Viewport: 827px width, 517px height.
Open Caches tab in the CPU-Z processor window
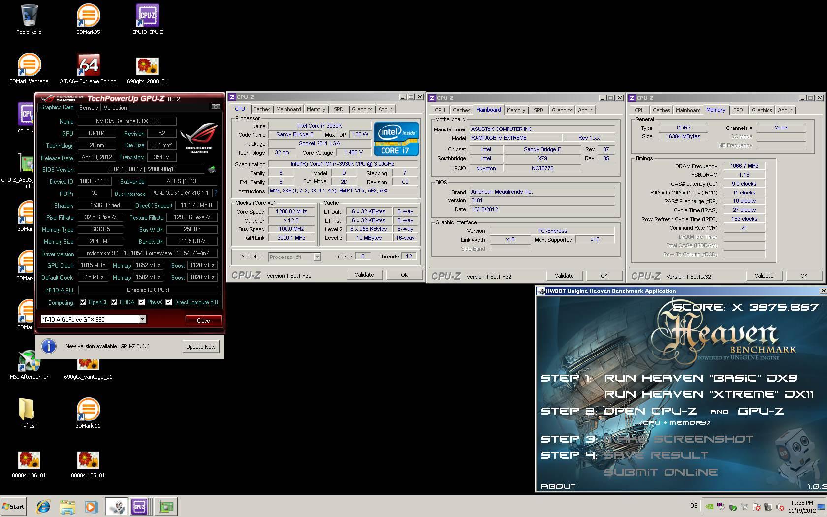[262, 109]
